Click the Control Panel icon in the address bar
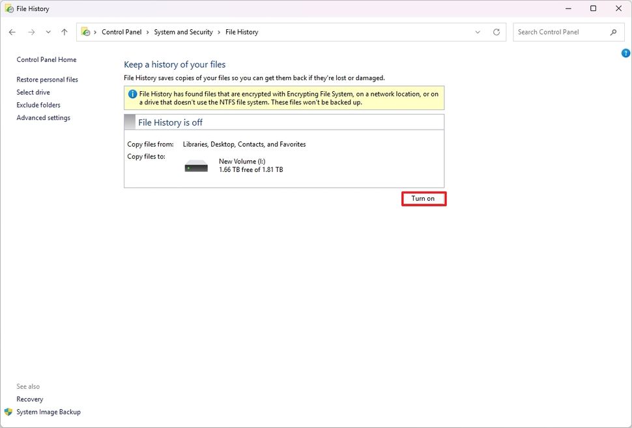This screenshot has width=632, height=428. (x=85, y=31)
